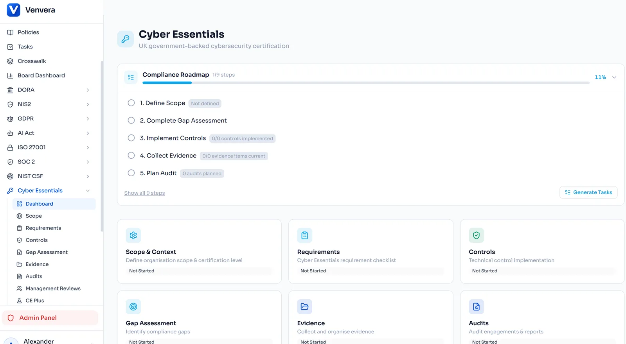Click the SOC 2 shield-check icon
Viewport: 626px width, 344px height.
point(10,162)
